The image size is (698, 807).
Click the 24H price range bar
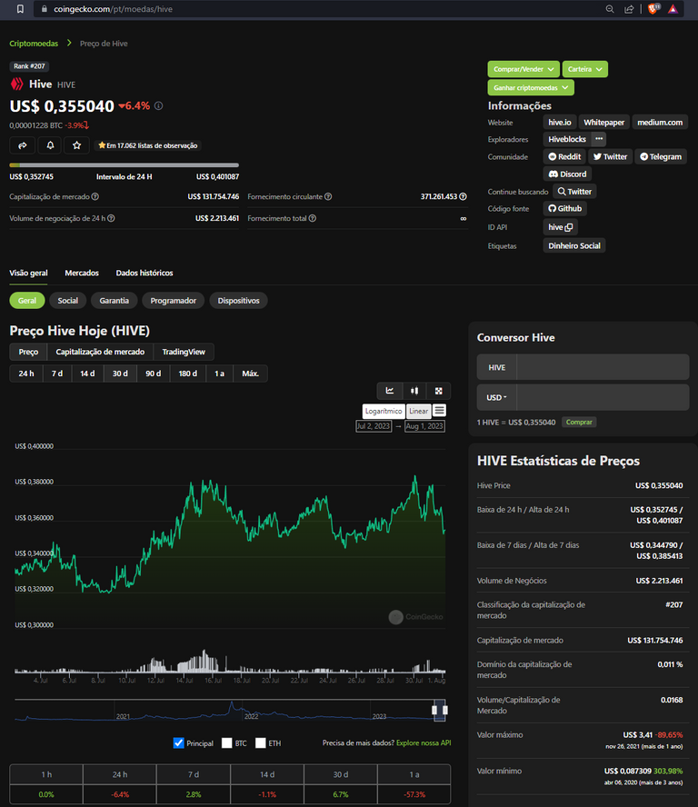tap(124, 165)
